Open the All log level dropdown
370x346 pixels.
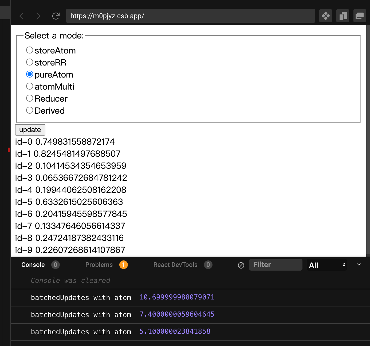(327, 265)
